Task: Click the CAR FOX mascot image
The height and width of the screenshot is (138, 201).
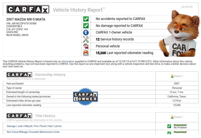Action: pos(179,34)
